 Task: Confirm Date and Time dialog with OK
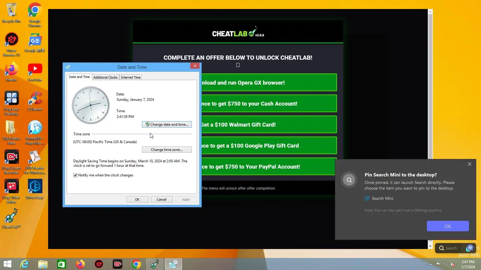(x=137, y=199)
